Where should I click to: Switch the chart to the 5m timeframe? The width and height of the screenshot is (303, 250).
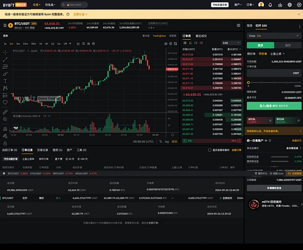(18, 44)
